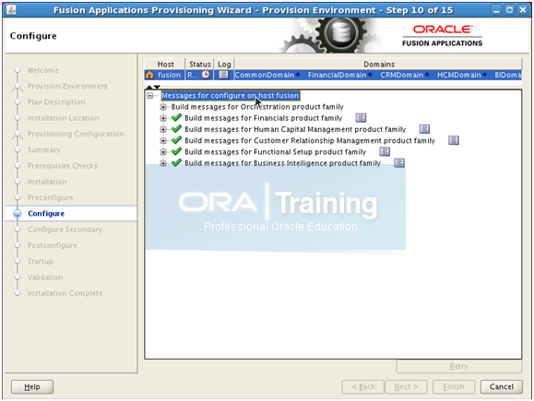Viewport: 534px width, 401px height.
Task: Expand Orchestration product family messages
Action: [163, 107]
